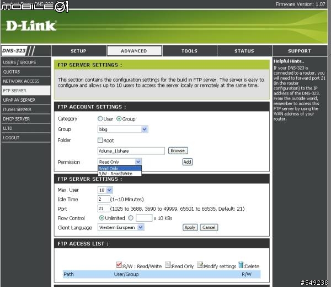Open the ADVANCED tab
331x287 pixels.
[x=134, y=51]
